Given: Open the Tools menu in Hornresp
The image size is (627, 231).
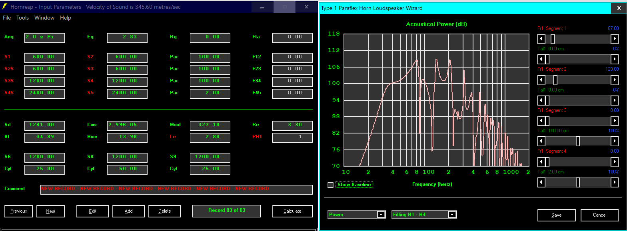Looking at the screenshot, I should (22, 18).
